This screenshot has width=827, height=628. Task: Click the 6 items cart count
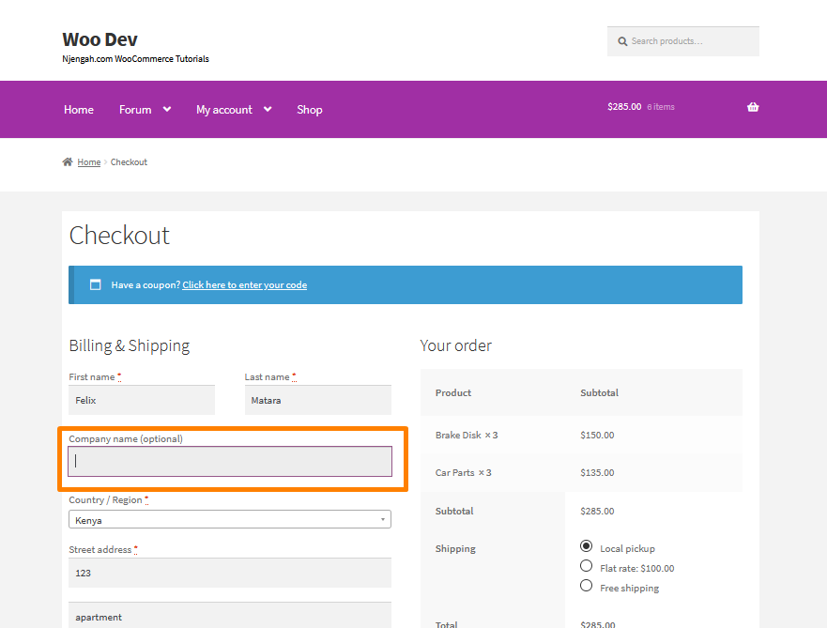point(661,107)
